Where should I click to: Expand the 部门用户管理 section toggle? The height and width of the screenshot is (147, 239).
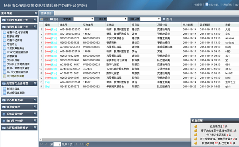pyautogui.click(x=35, y=121)
